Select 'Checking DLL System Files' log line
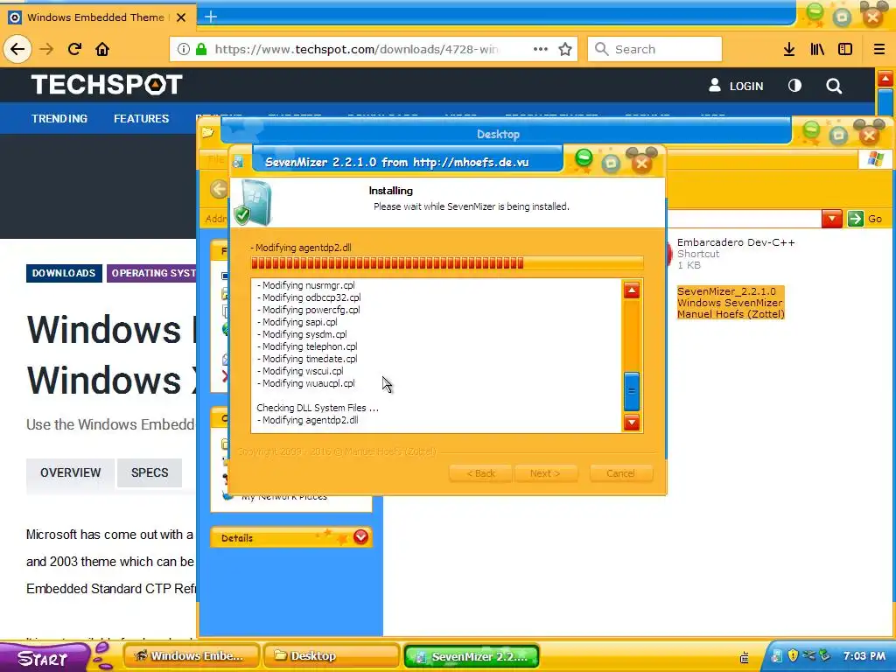The width and height of the screenshot is (896, 672). pyautogui.click(x=317, y=408)
